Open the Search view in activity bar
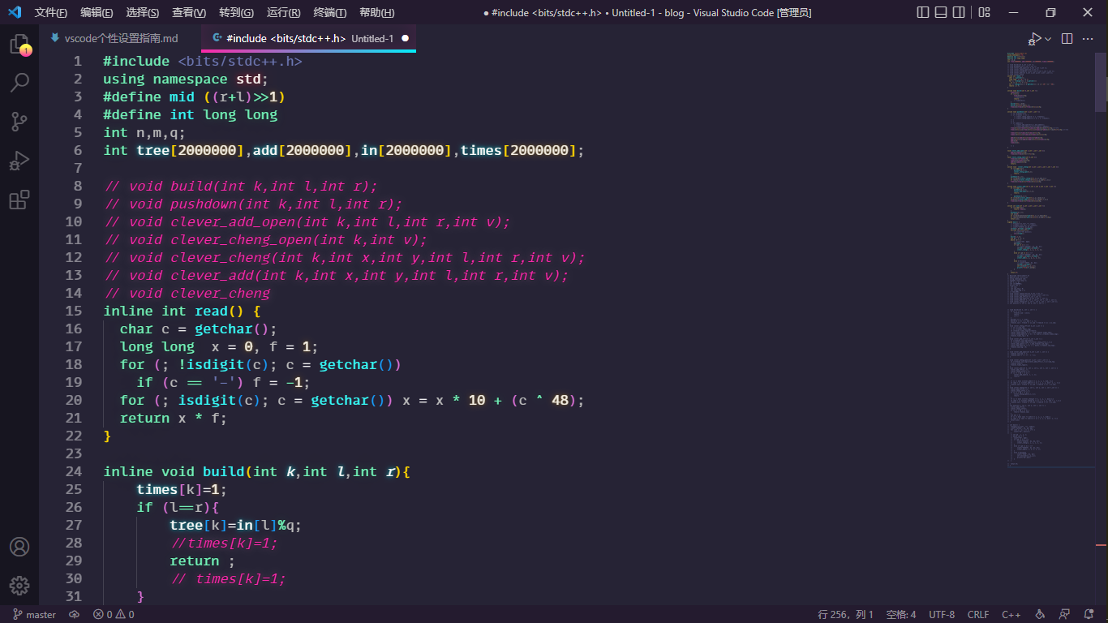1108x623 pixels. click(x=19, y=83)
